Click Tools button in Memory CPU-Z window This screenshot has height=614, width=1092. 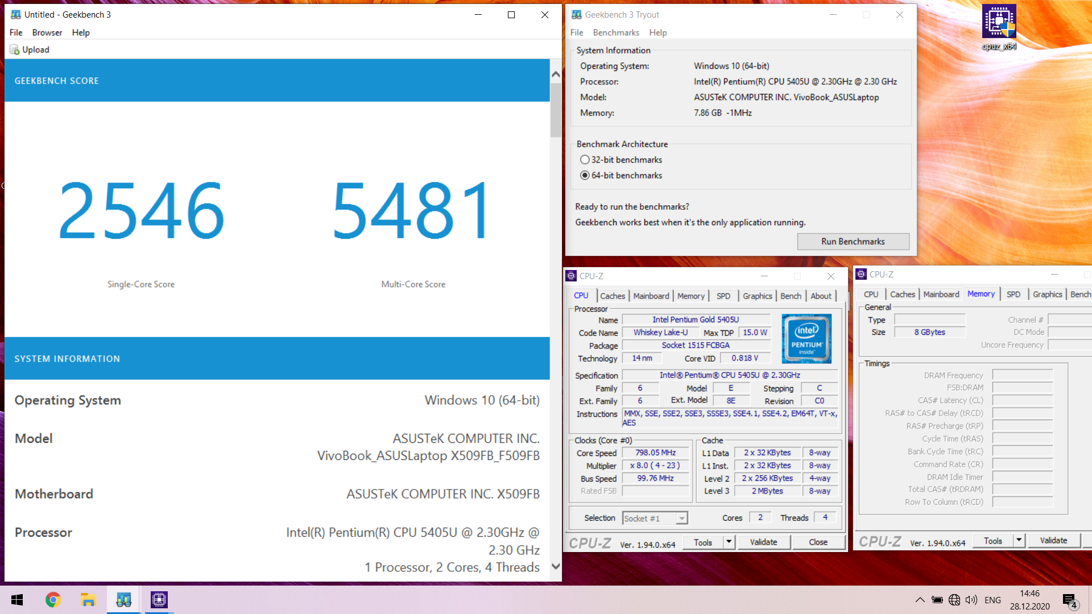993,541
